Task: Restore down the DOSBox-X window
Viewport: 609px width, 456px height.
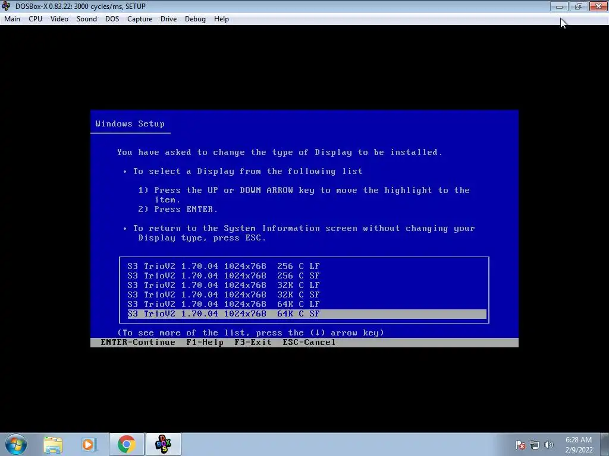Action: [x=578, y=6]
